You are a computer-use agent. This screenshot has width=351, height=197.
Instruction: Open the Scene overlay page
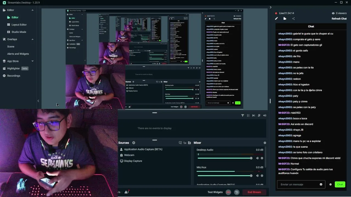click(x=11, y=47)
